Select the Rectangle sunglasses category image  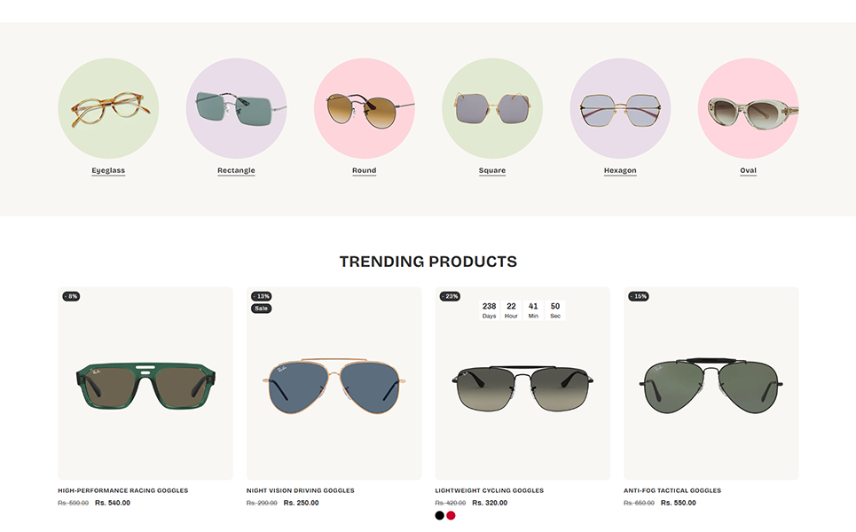point(236,108)
